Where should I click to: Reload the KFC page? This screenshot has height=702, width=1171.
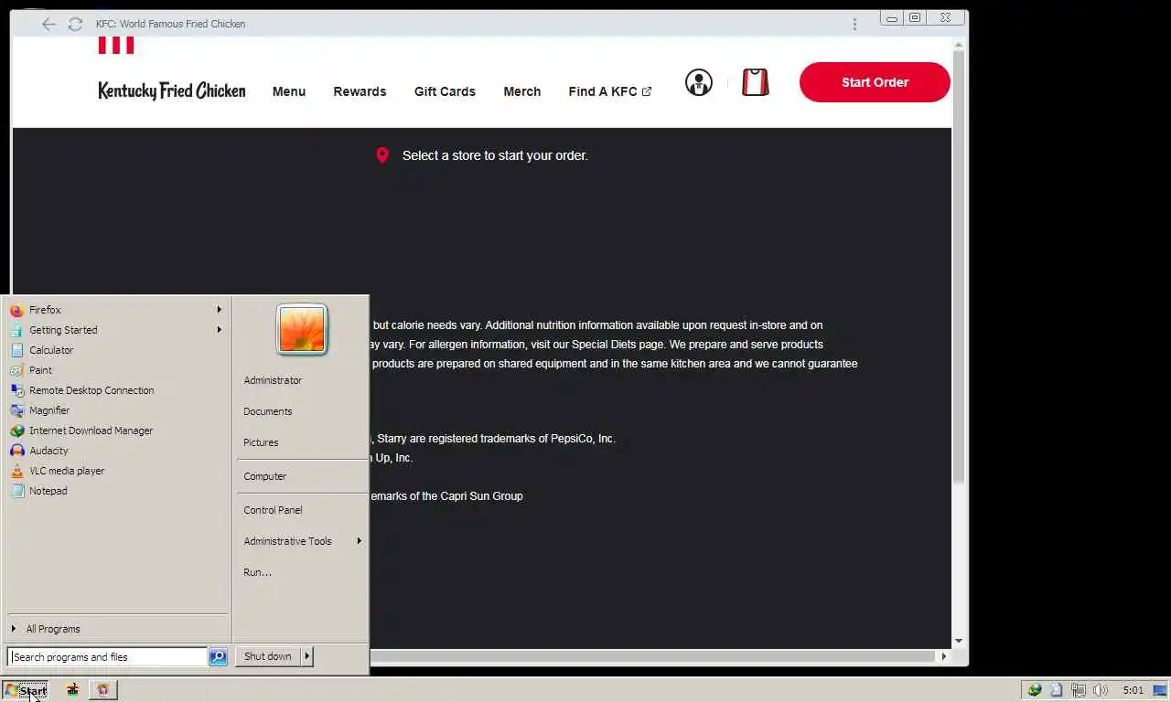click(x=75, y=24)
